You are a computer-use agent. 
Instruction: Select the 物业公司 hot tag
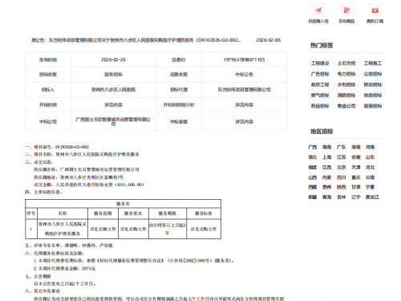click(346, 106)
